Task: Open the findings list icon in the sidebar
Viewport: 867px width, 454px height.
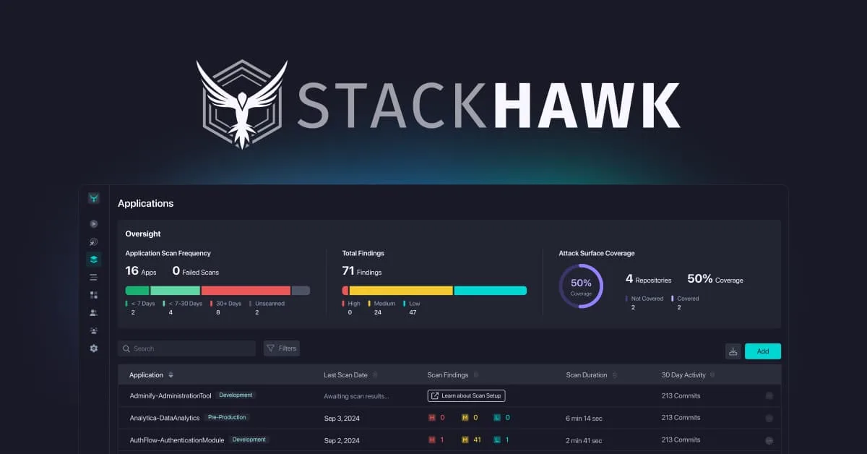Action: (93, 276)
